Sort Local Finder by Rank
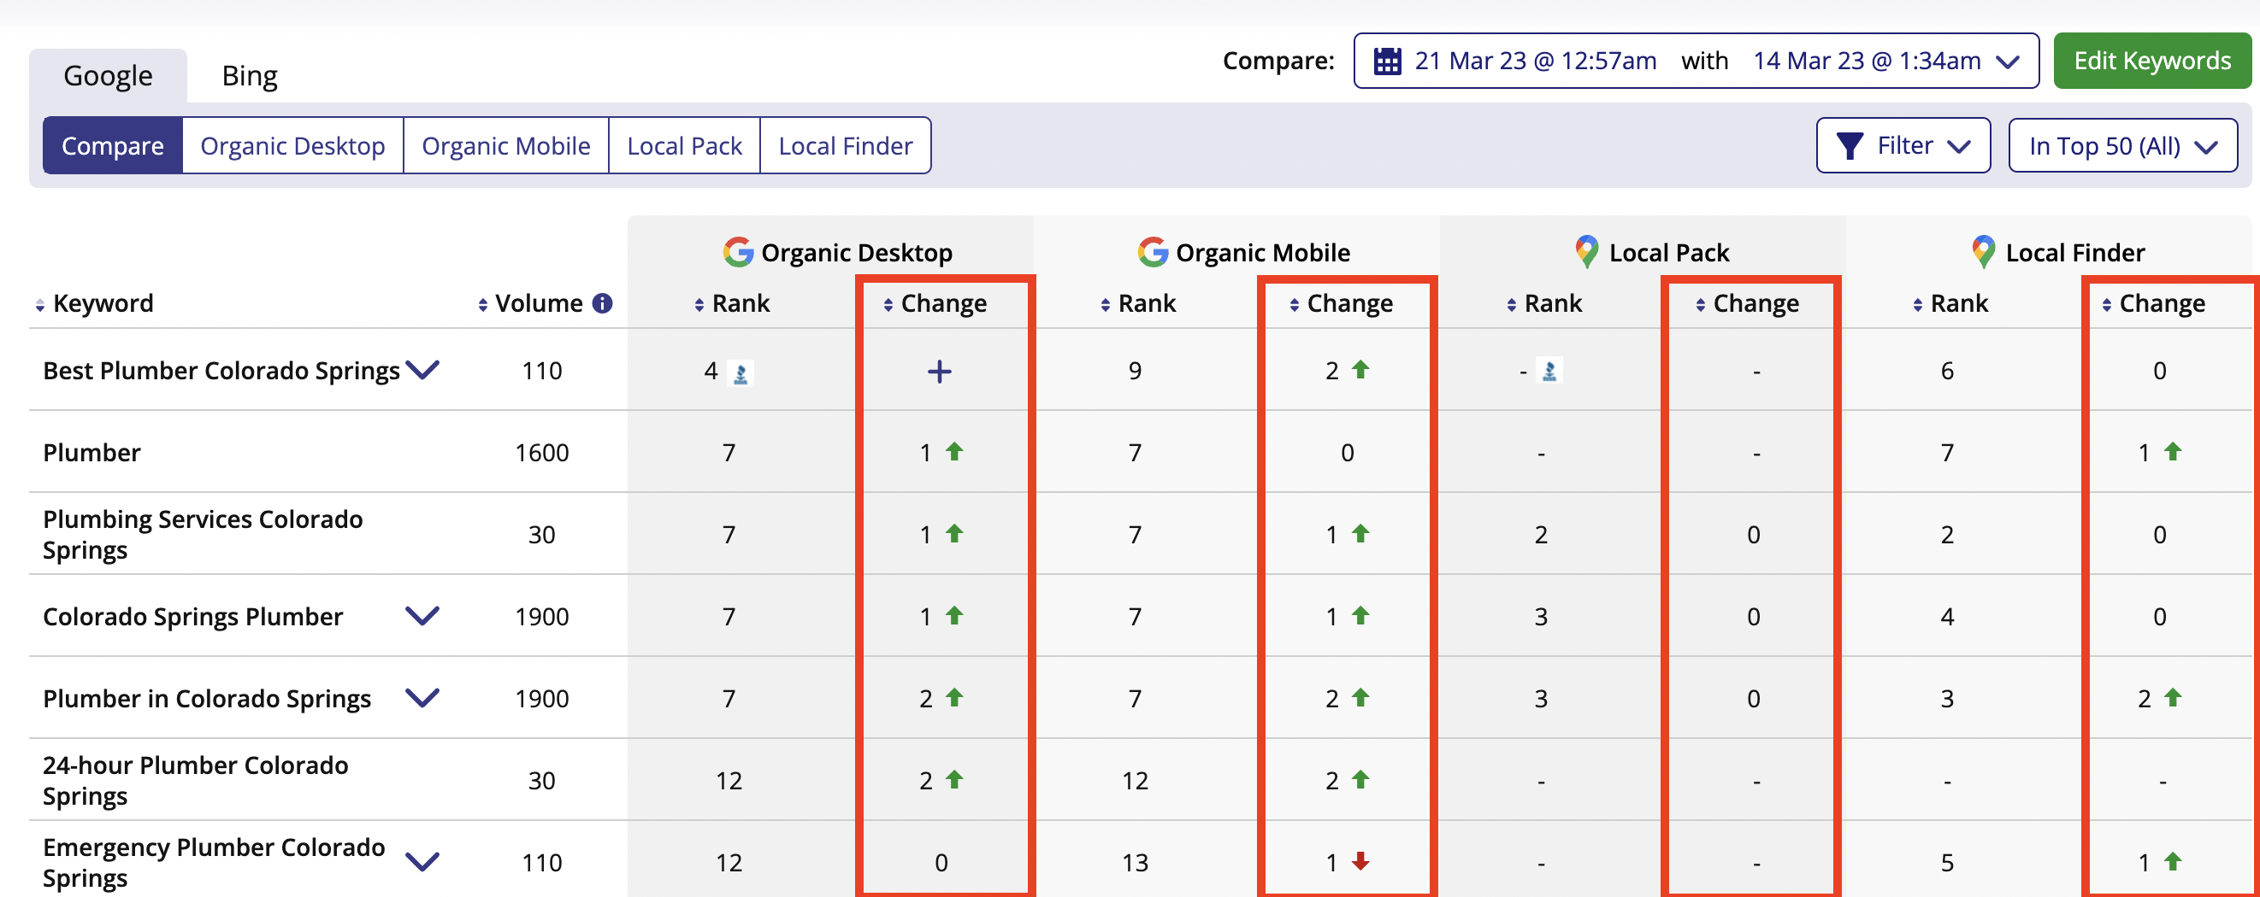This screenshot has height=897, width=2260. [x=1918, y=304]
